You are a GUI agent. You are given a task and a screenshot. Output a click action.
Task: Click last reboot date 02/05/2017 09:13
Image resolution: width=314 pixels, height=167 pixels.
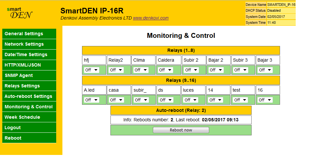click(x=220, y=120)
